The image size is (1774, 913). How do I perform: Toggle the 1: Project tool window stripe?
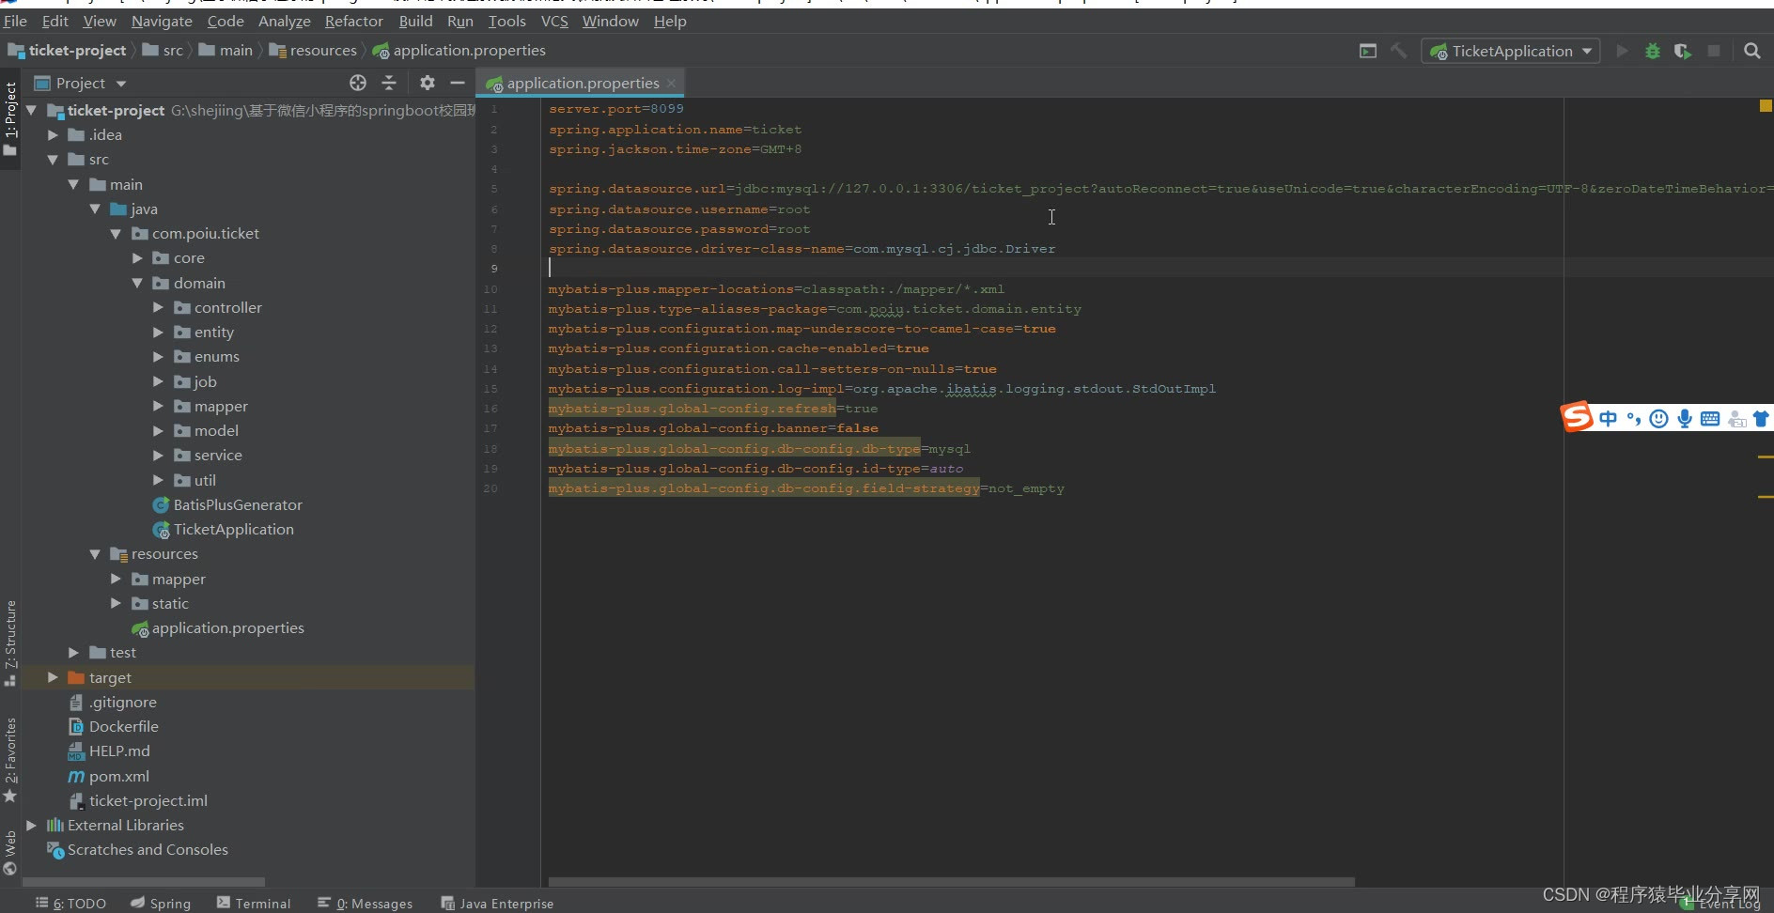(x=10, y=118)
